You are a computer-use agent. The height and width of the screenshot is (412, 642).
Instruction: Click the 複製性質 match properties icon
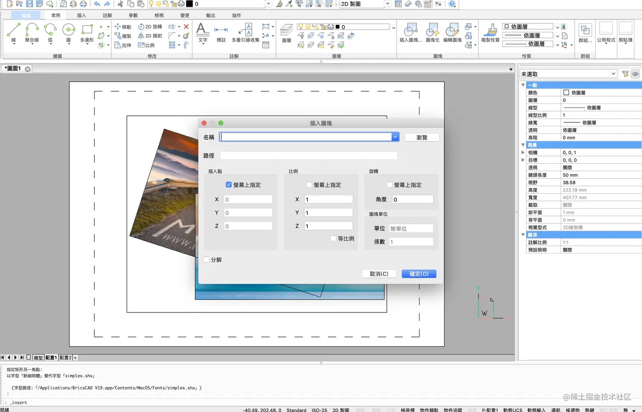pyautogui.click(x=490, y=33)
